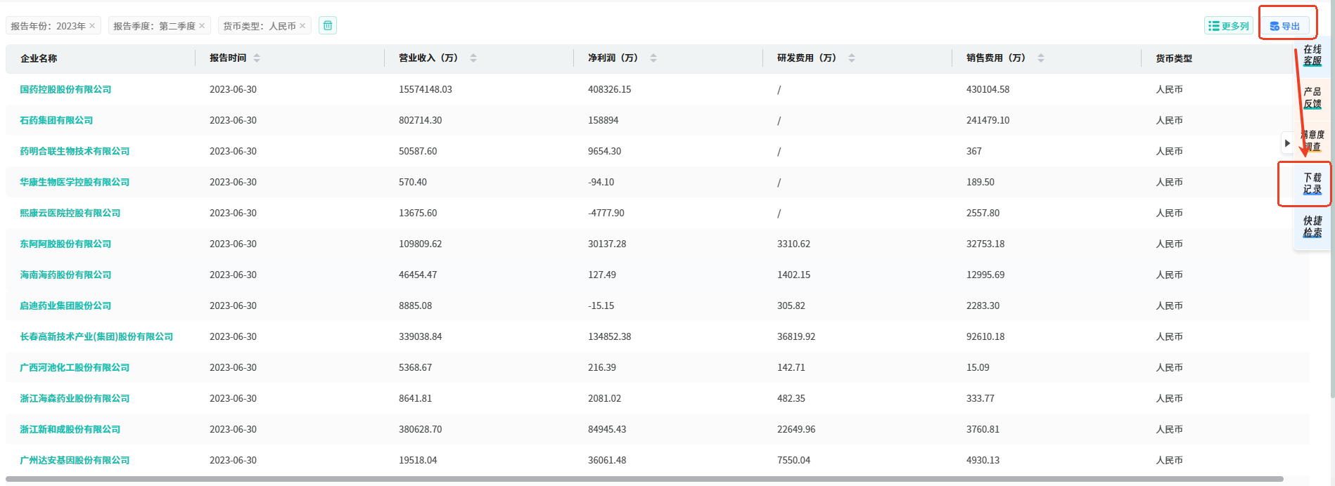
Task: Select R&D expense value 1402.15
Action: (x=794, y=275)
